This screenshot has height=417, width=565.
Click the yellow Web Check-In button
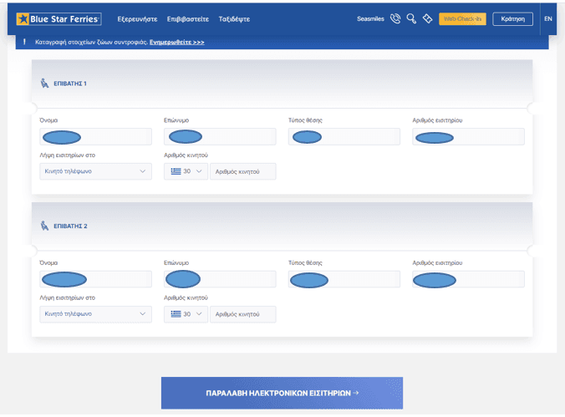462,18
